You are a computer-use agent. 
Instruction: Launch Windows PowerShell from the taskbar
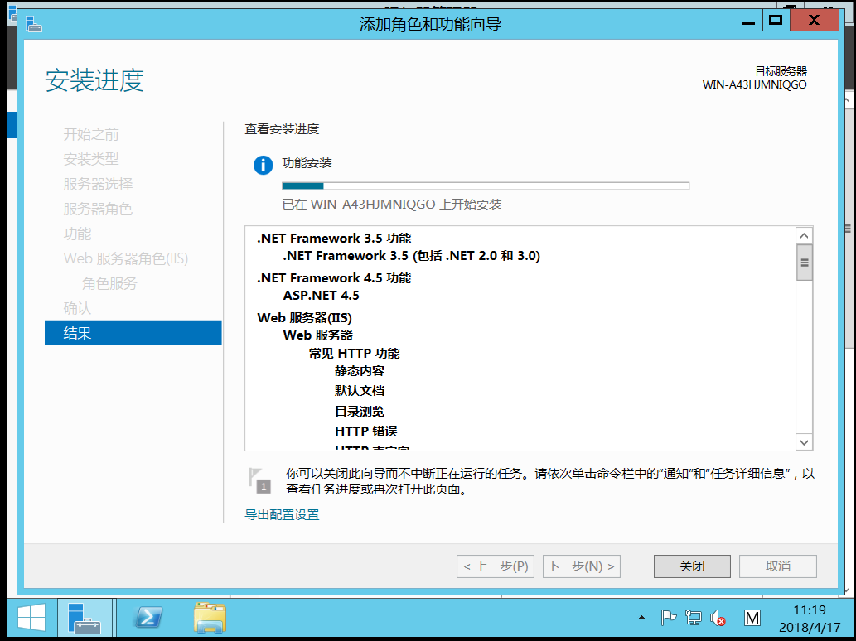148,618
